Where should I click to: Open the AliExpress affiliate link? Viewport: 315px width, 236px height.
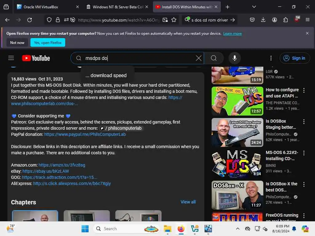72,183
